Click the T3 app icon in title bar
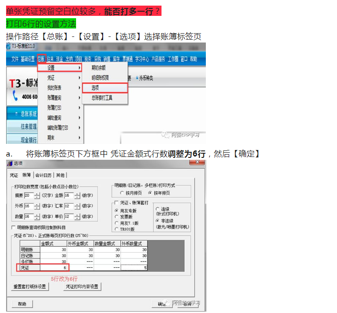 (8, 46)
